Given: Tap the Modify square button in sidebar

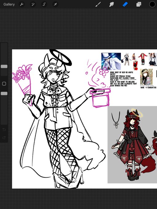Looking at the screenshot, I should pyautogui.click(x=4, y=84).
